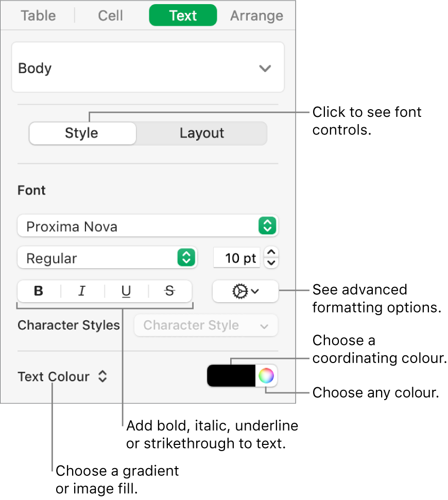The height and width of the screenshot is (500, 448).
Task: Open the advanced formatting options gear menu
Action: (x=245, y=291)
